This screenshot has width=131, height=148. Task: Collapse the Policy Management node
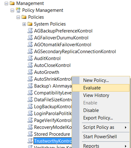(x=12, y=11)
